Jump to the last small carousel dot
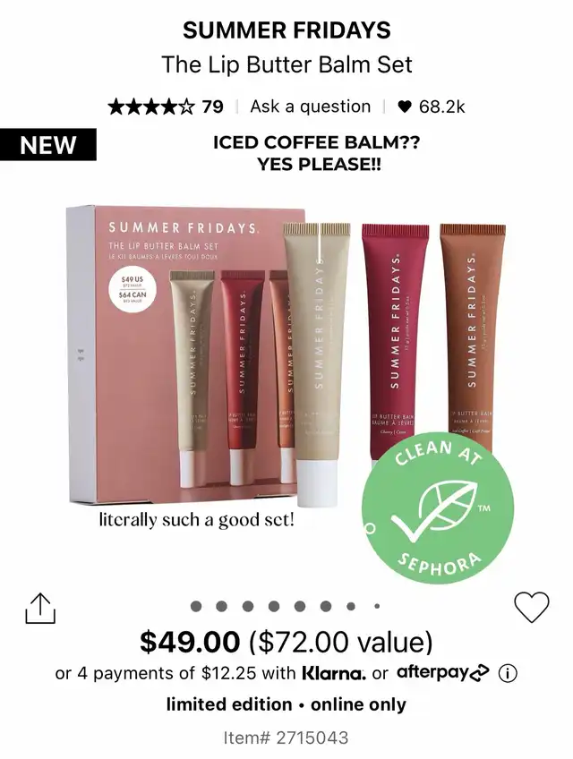 tap(377, 606)
